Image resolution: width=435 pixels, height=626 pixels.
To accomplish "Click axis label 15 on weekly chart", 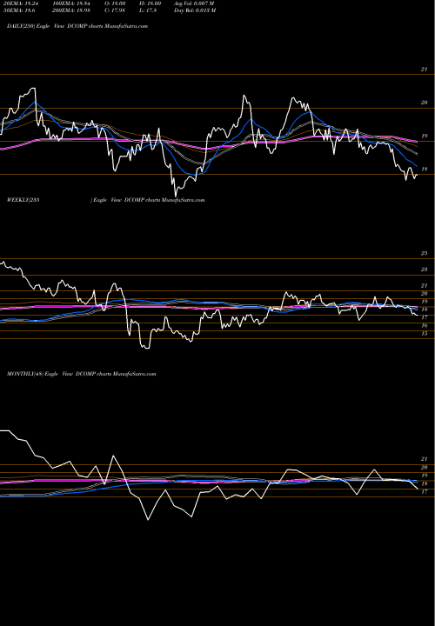I will [425, 333].
